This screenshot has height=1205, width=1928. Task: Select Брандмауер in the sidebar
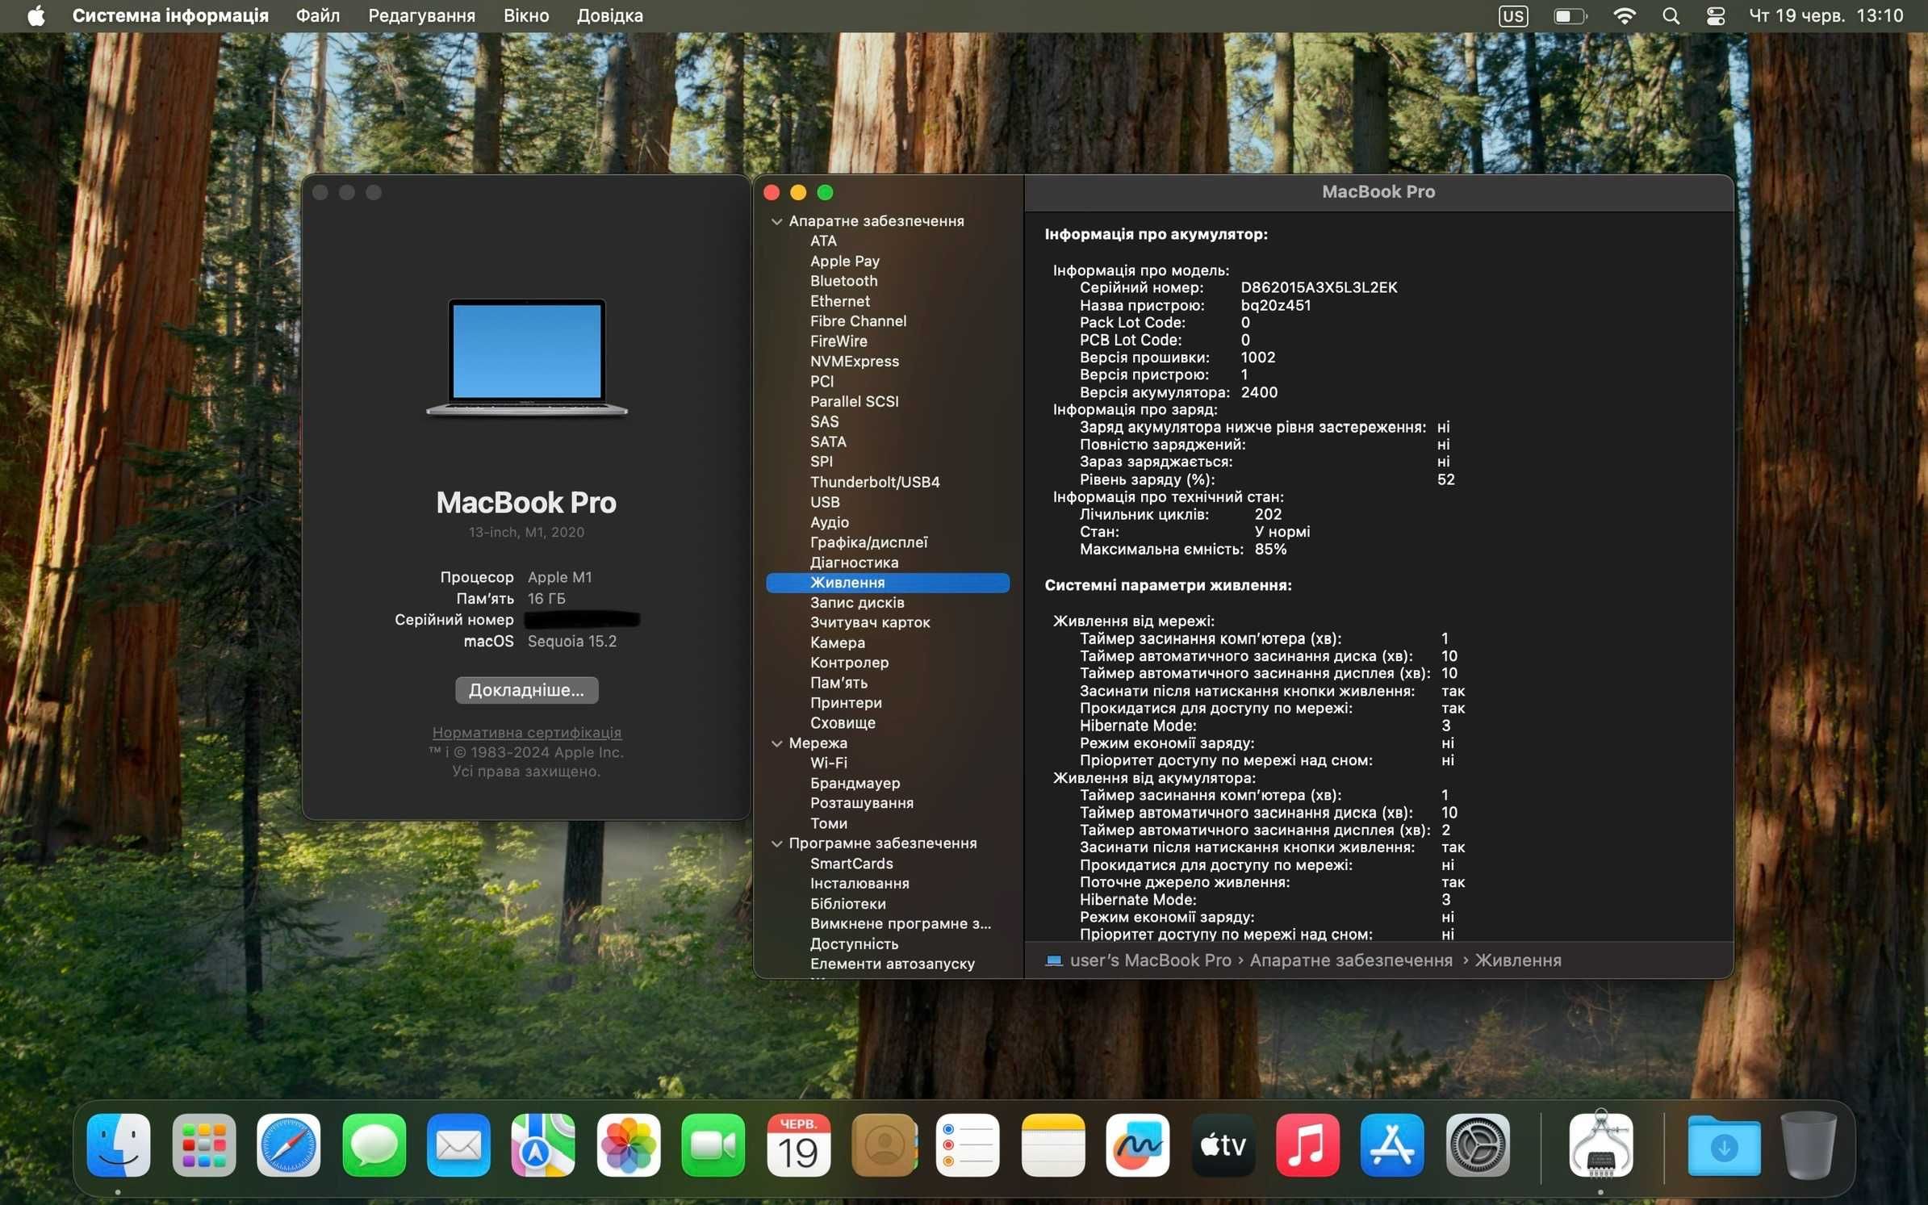(855, 783)
